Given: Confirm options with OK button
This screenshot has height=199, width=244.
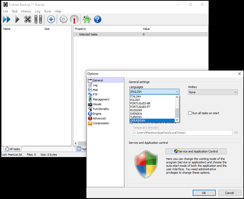Looking at the screenshot, I should [204, 193].
